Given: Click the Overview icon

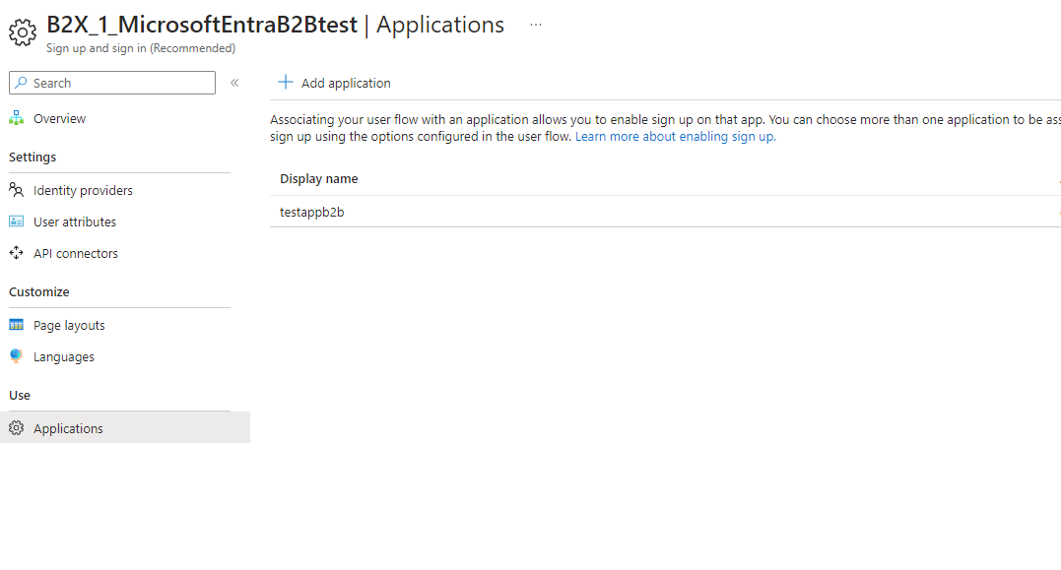Looking at the screenshot, I should (x=16, y=118).
